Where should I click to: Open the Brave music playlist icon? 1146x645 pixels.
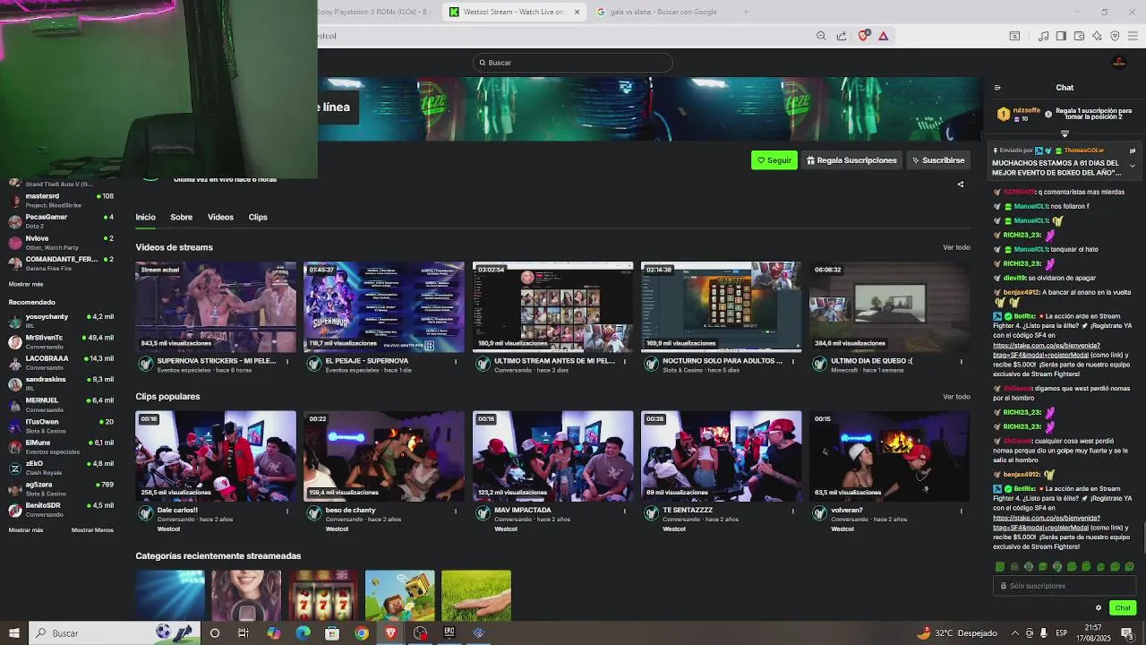tap(1043, 36)
